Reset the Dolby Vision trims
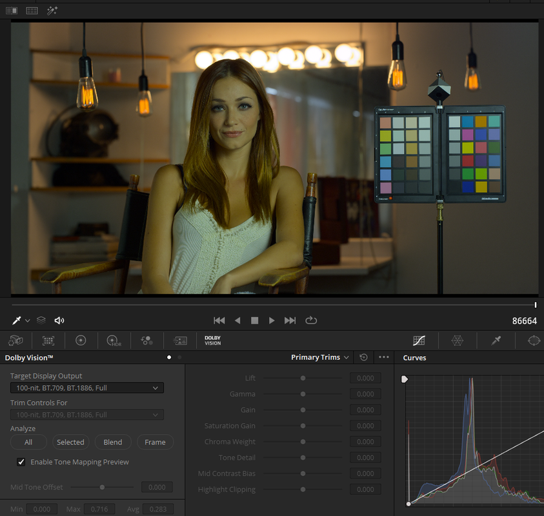The height and width of the screenshot is (516, 544). (363, 357)
